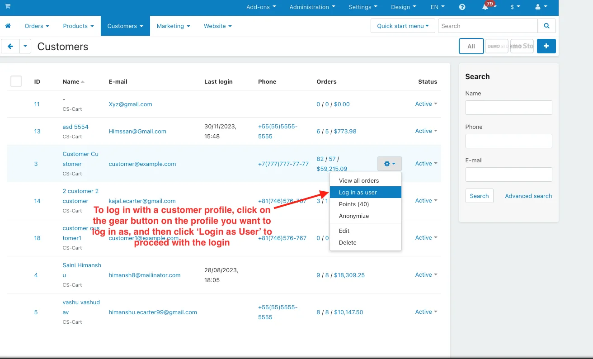Open the shopping cart icon at top left
This screenshot has width=593, height=359.
8,7
